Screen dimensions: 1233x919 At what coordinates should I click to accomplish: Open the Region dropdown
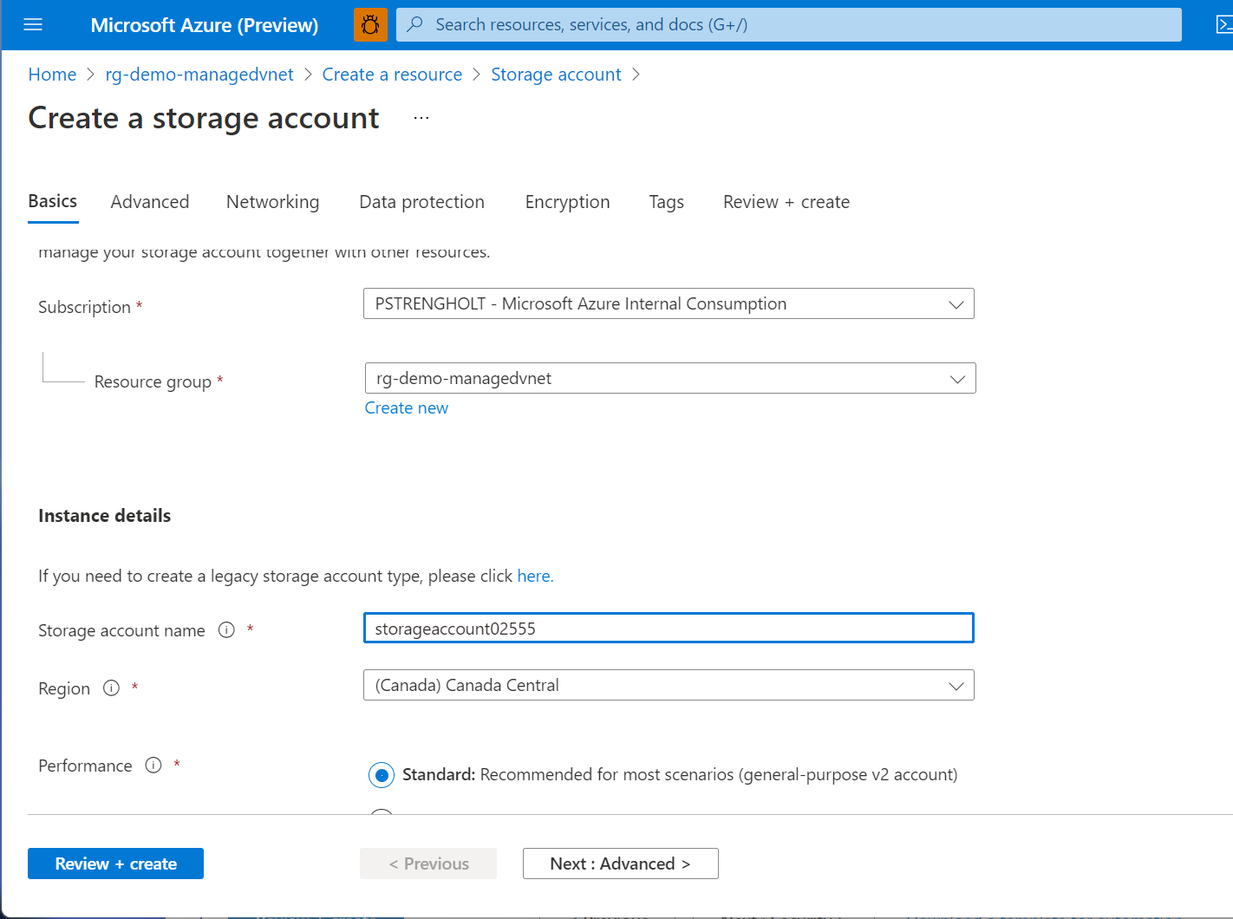[x=669, y=685]
